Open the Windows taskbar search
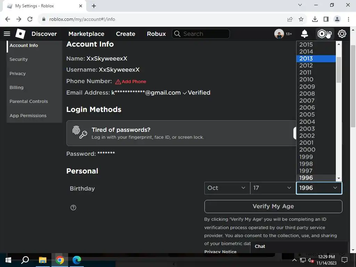Screen dimensions: 356x267 click(x=25, y=260)
